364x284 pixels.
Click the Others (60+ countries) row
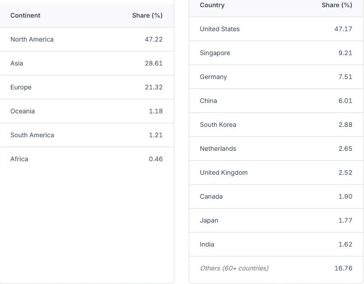click(234, 268)
